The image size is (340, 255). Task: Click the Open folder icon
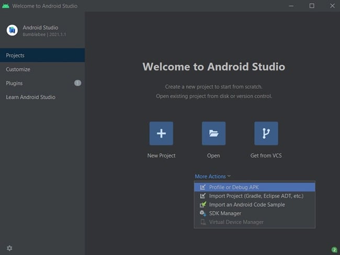click(213, 133)
